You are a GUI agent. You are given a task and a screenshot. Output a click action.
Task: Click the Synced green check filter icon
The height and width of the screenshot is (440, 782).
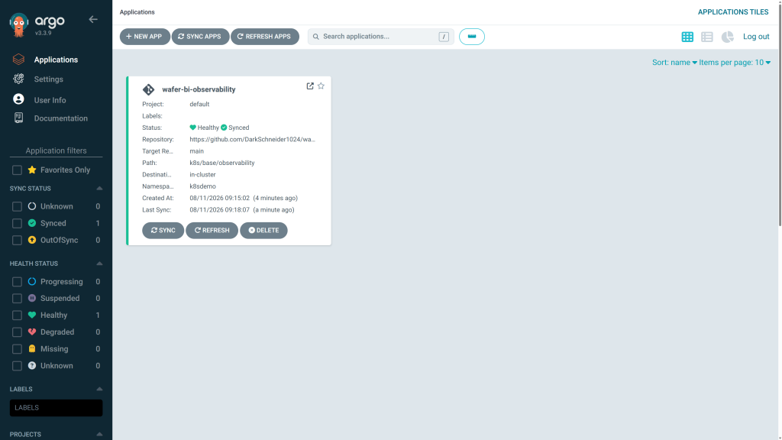[x=32, y=223]
